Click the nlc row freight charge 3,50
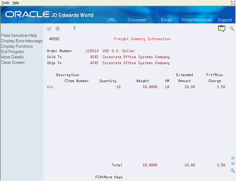Viewport: 236px width, 181px height. point(221,87)
